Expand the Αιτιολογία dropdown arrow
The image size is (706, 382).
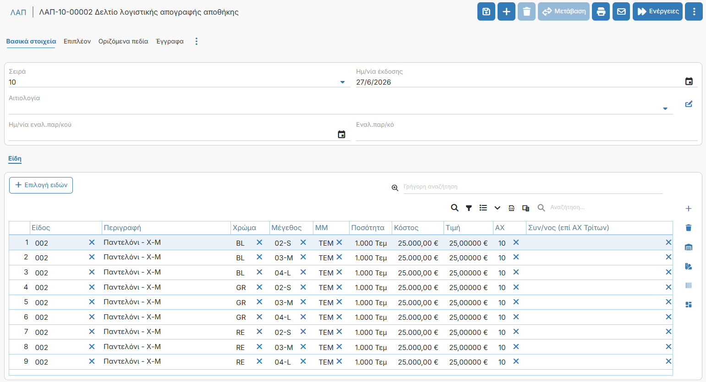(665, 109)
